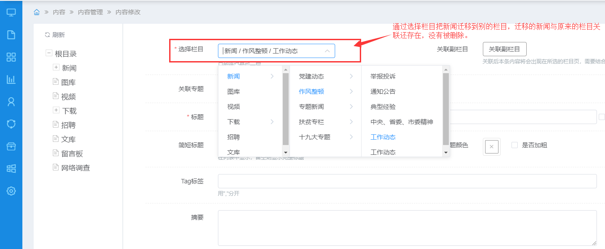Select 根目录 in the tree
This screenshot has width=605, height=249.
click(x=66, y=54)
